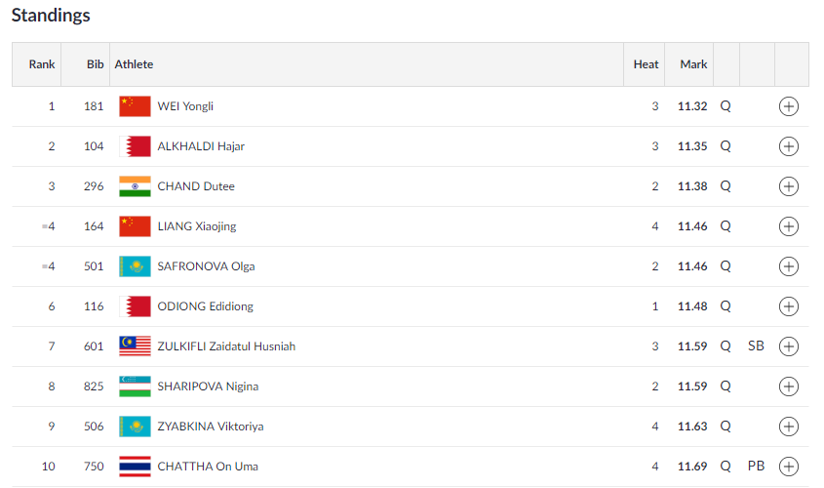Expand ALKHALDI Hajar's result with plus icon

coord(789,146)
